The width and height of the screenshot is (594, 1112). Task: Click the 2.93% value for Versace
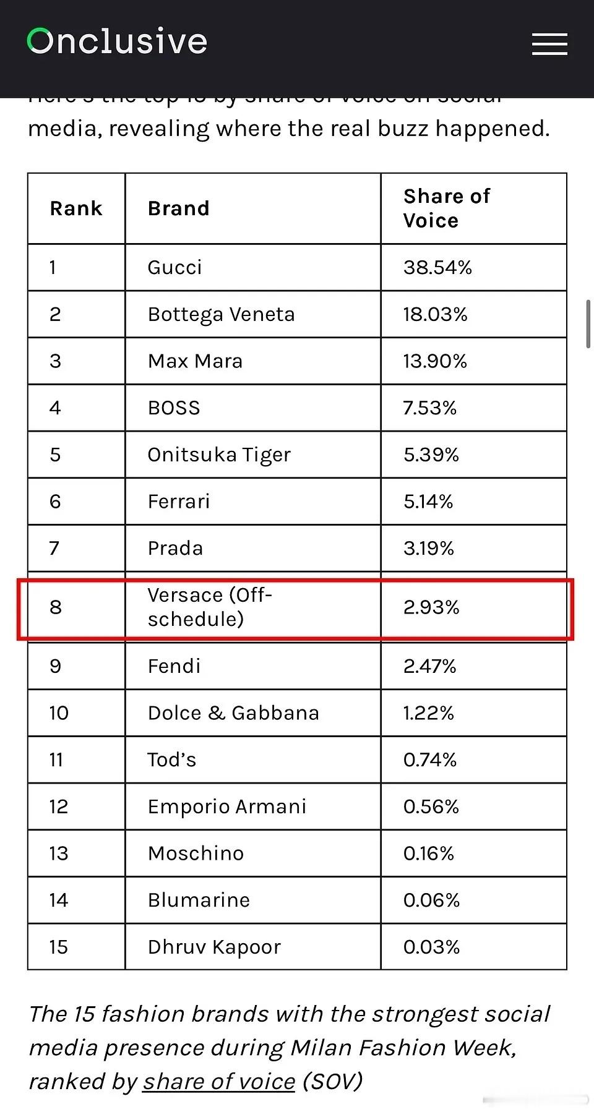tap(431, 607)
